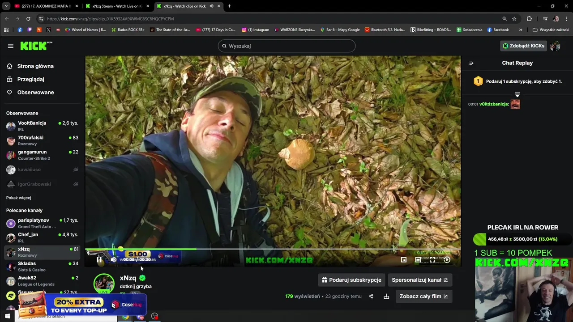Image resolution: width=573 pixels, height=322 pixels.
Task: Open 700rafalski followed channel
Action: pyautogui.click(x=42, y=140)
